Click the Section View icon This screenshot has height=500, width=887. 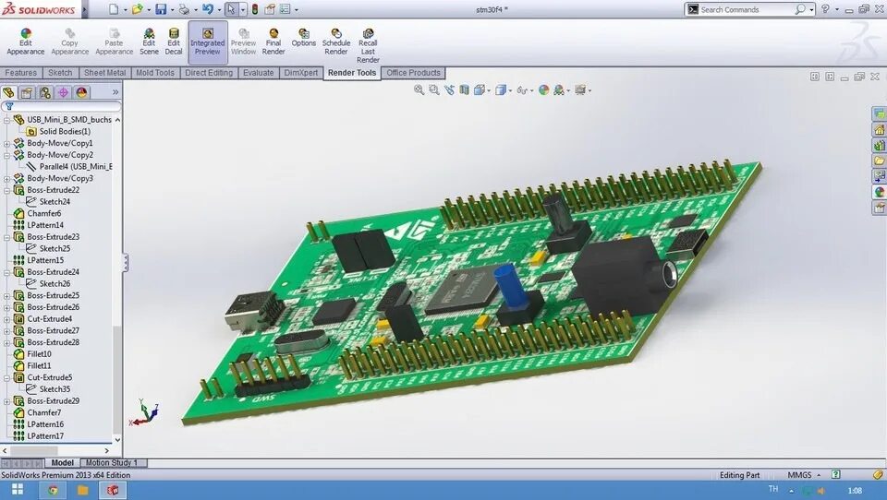(x=465, y=89)
